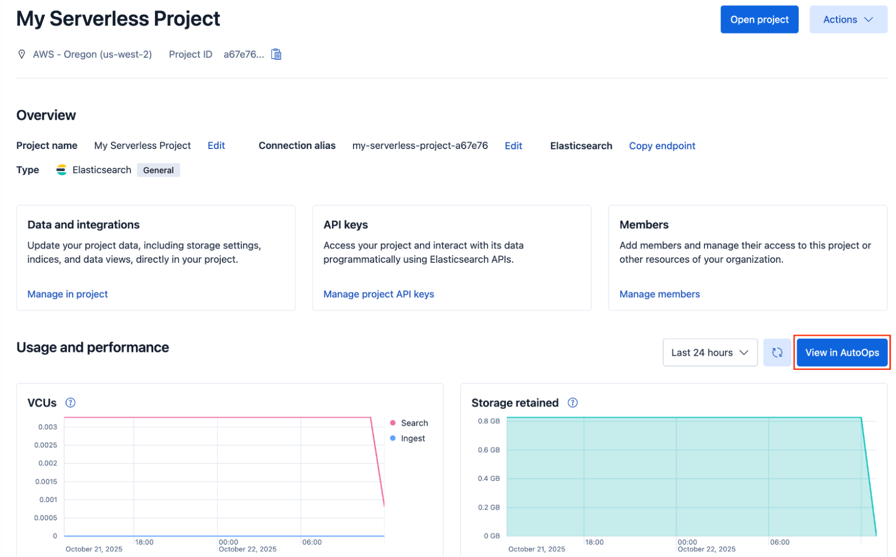Viewport: 896px width, 557px height.
Task: Click the View in AutoOps button
Action: (x=841, y=352)
